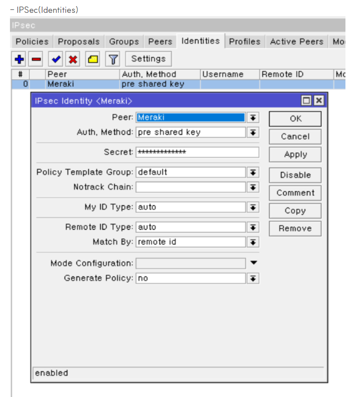Select the My ID Type field
Screen dimensions: 363x397
[191, 207]
